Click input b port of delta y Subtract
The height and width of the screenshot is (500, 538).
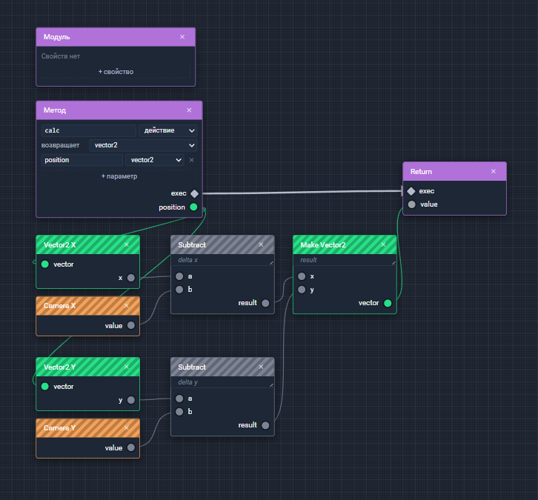(179, 412)
